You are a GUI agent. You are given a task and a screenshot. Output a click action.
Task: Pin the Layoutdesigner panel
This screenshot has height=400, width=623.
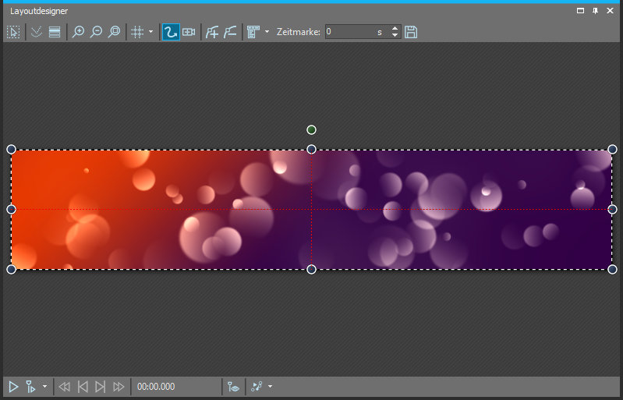pos(595,11)
